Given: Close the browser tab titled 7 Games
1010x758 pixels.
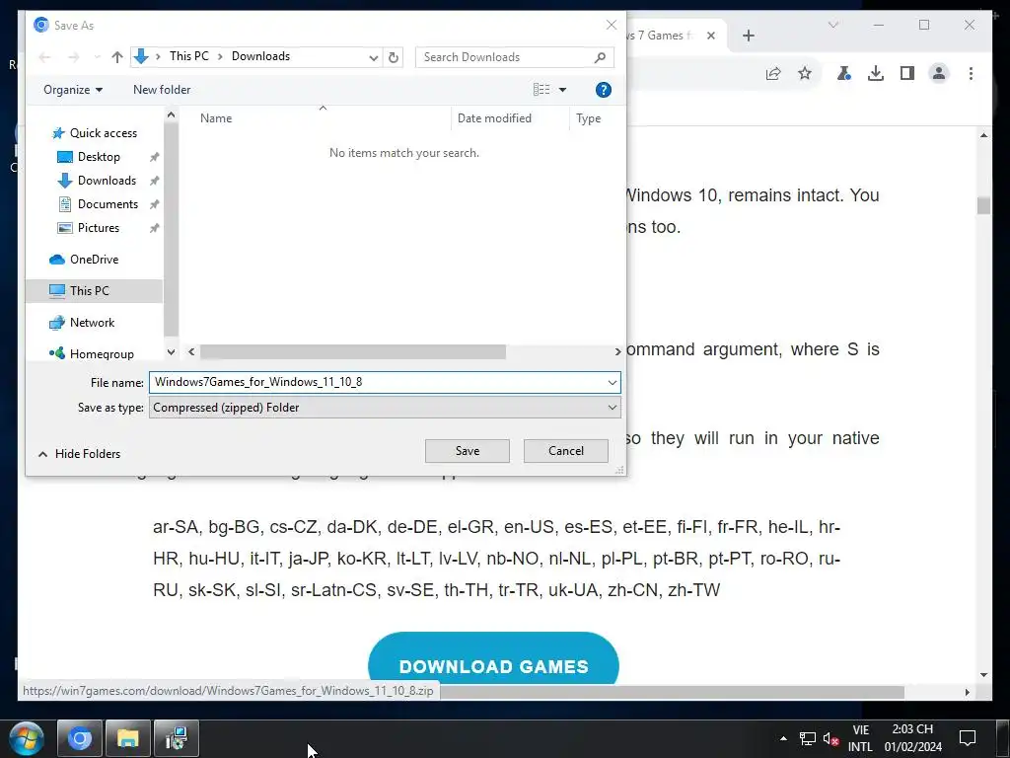Looking at the screenshot, I should pos(710,36).
